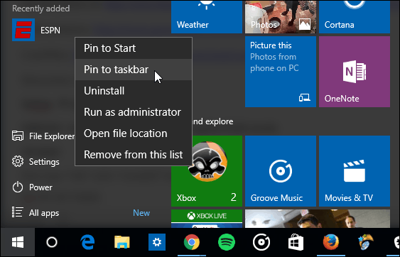Open Groove Music icon on taskbar
The height and width of the screenshot is (257, 400).
click(x=261, y=242)
